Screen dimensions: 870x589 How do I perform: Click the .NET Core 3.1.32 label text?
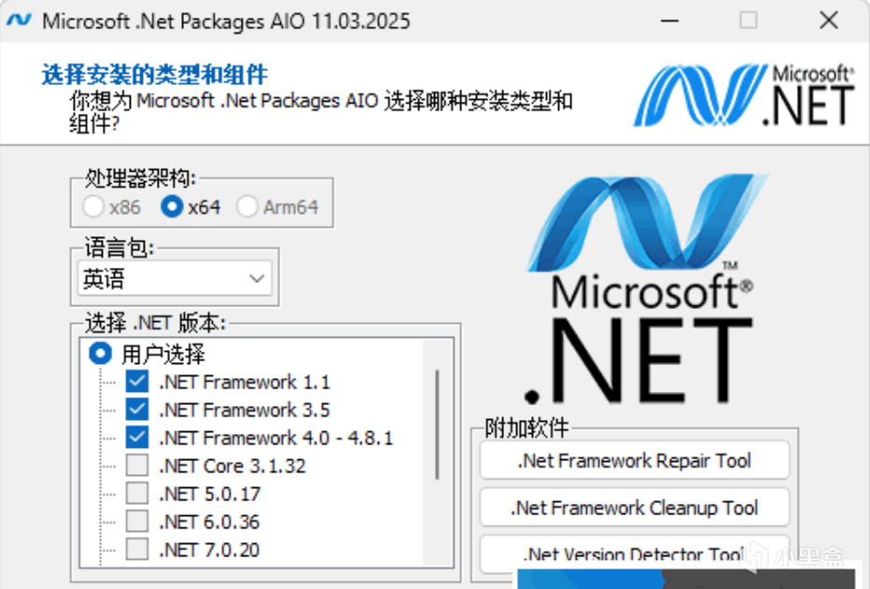[232, 466]
